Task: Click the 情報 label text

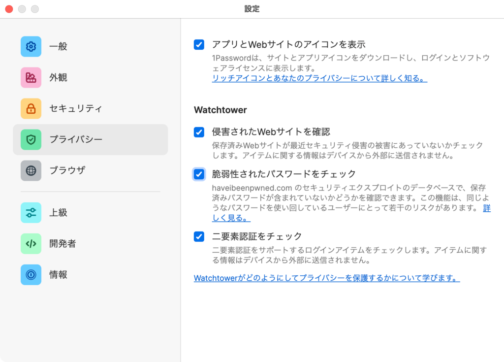Action: (x=58, y=274)
